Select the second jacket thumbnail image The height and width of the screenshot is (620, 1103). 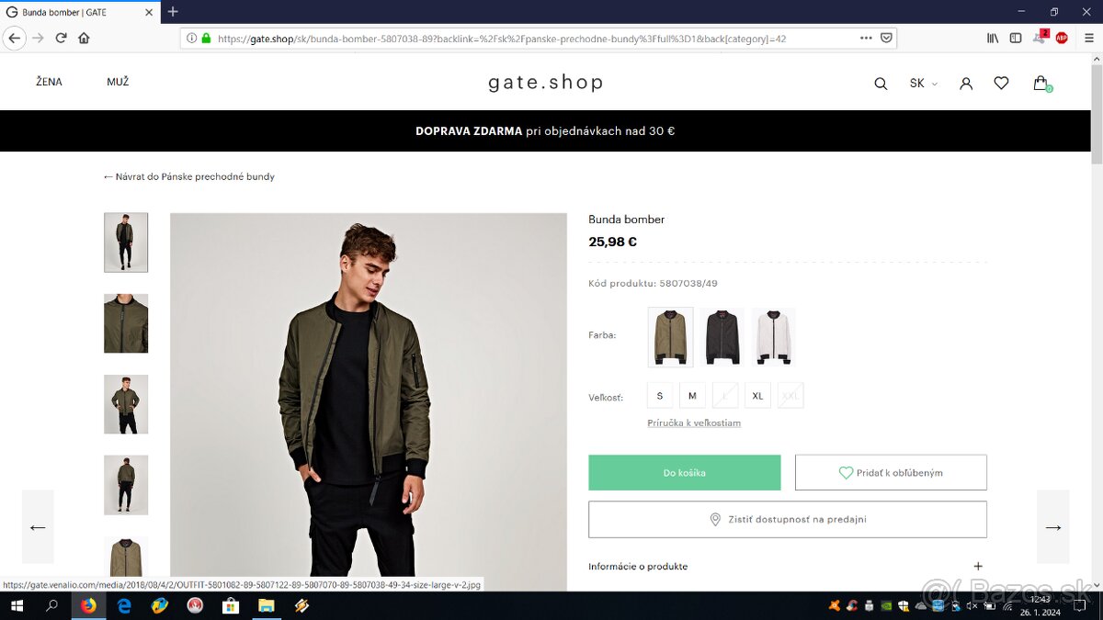126,323
